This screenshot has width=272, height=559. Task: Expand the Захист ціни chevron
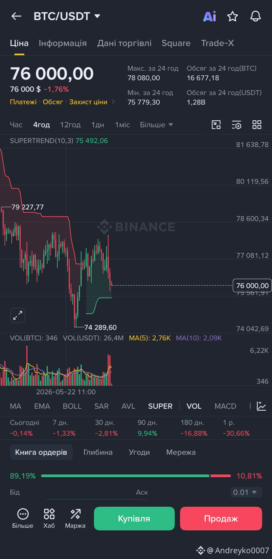click(x=113, y=102)
